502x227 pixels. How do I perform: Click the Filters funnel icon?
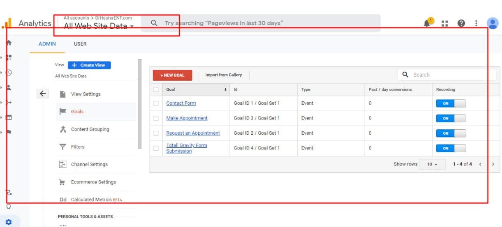coord(63,147)
